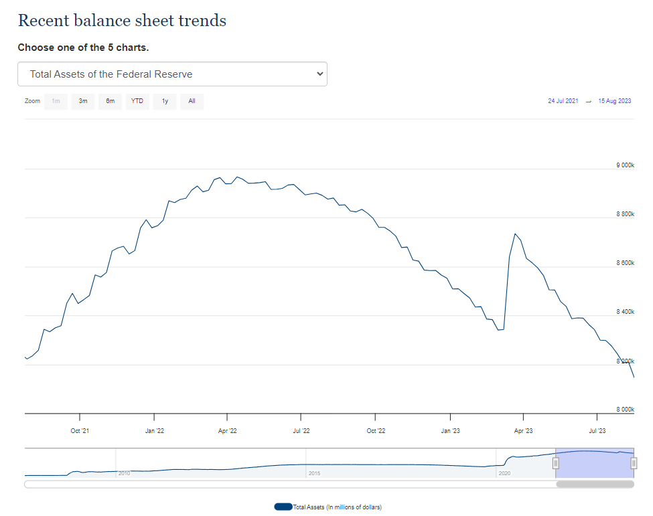
Task: Click the end date 15 Aug 2023
Action: click(x=615, y=101)
